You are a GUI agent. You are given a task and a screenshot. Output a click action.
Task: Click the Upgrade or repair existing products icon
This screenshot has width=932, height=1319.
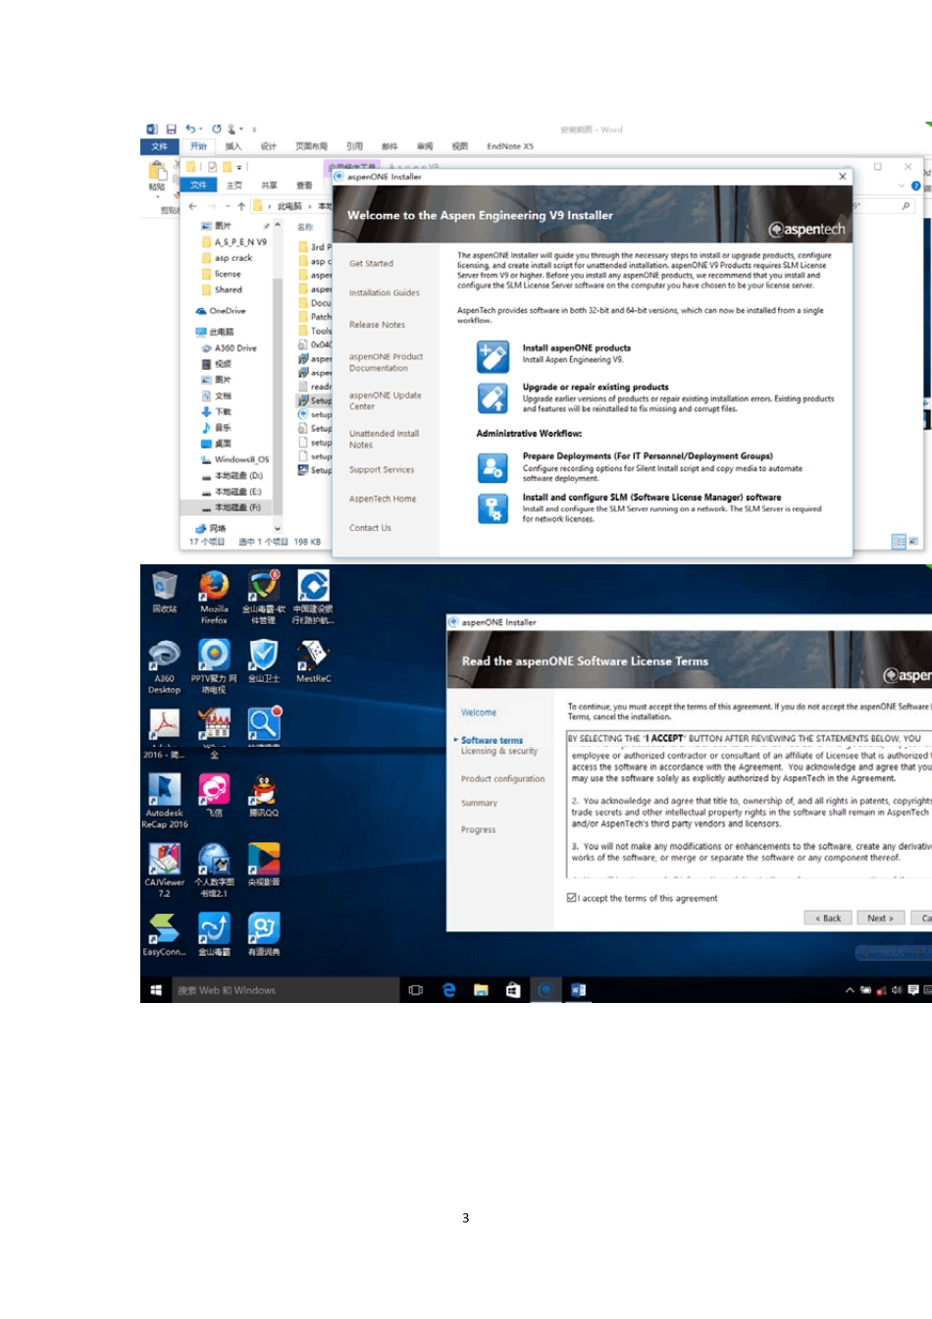pyautogui.click(x=492, y=397)
